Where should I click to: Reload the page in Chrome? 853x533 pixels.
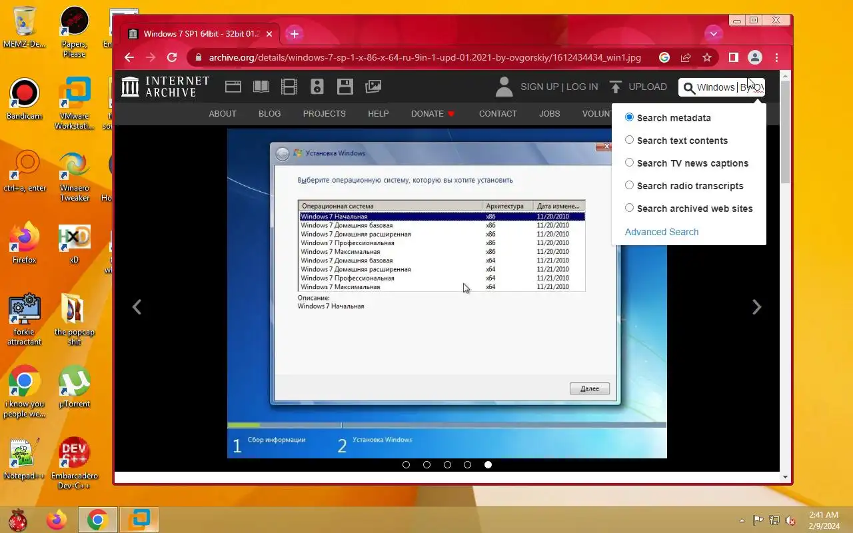(x=172, y=57)
